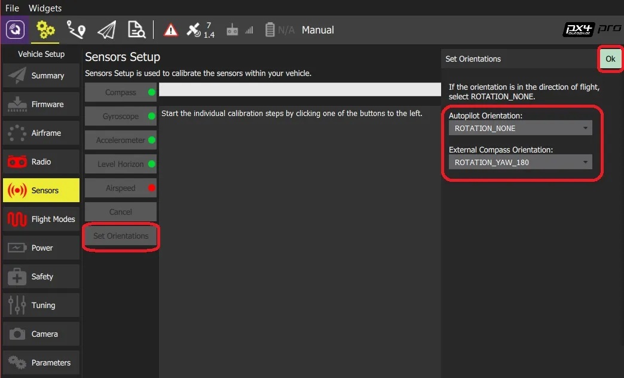Select the Sensors setup page
The width and height of the screenshot is (624, 378).
coord(41,190)
